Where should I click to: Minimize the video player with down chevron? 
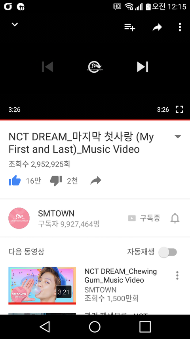pos(15,24)
